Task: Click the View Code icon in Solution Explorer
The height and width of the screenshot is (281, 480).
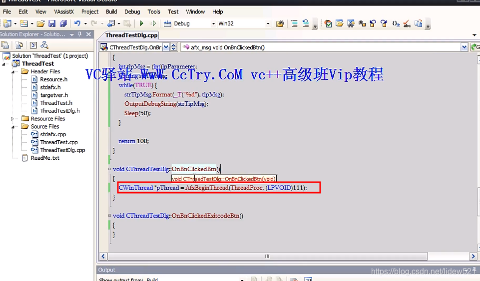Action: coord(33,45)
